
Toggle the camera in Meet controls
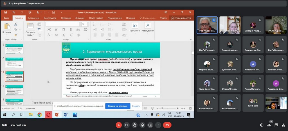[x=127, y=125]
